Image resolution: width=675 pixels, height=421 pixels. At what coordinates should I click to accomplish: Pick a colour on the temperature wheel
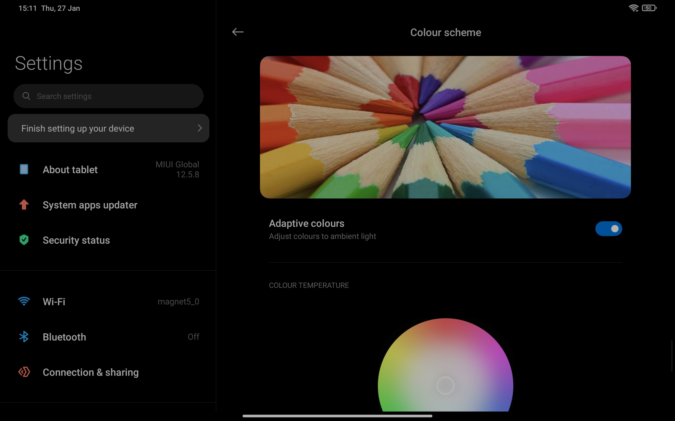tap(445, 365)
